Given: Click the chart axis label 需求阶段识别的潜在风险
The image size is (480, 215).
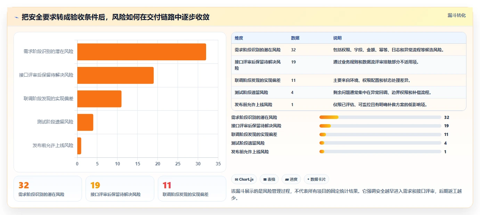Looking at the screenshot, I should [x=48, y=51].
